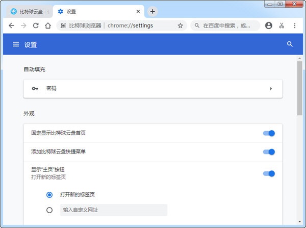Open a new tab with plus button
This screenshot has height=228, width=306.
coord(152,11)
